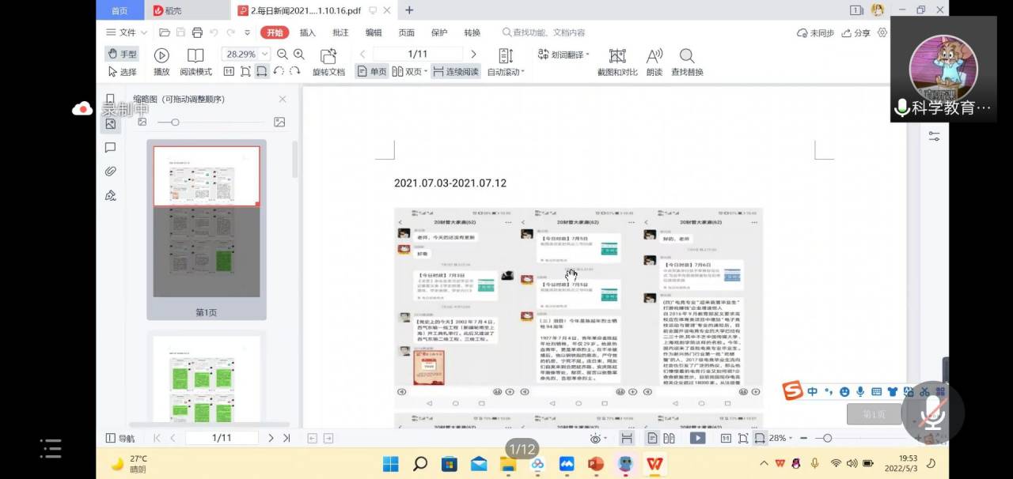Screen dimensions: 1013x479
Task: Switch to the 插入 tab
Action: point(307,32)
